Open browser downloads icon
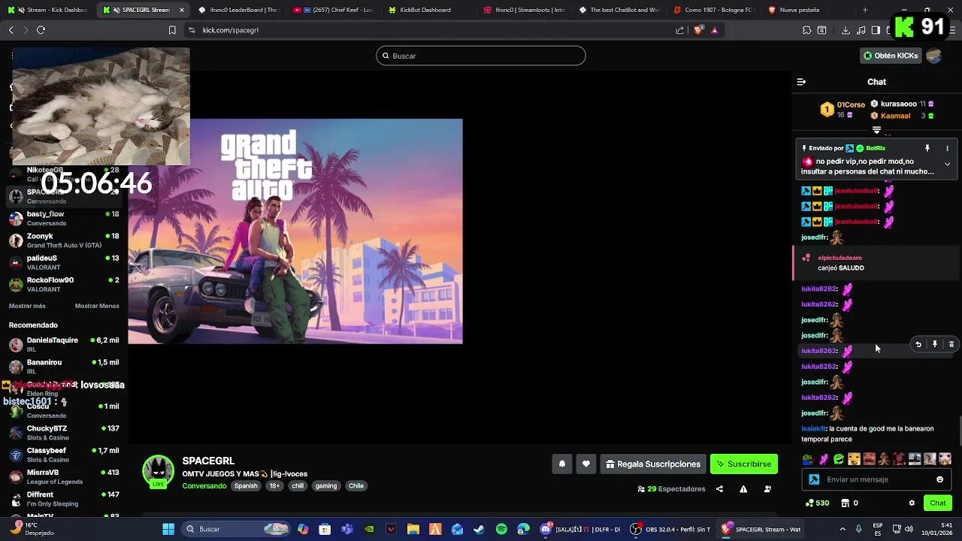 [x=846, y=30]
